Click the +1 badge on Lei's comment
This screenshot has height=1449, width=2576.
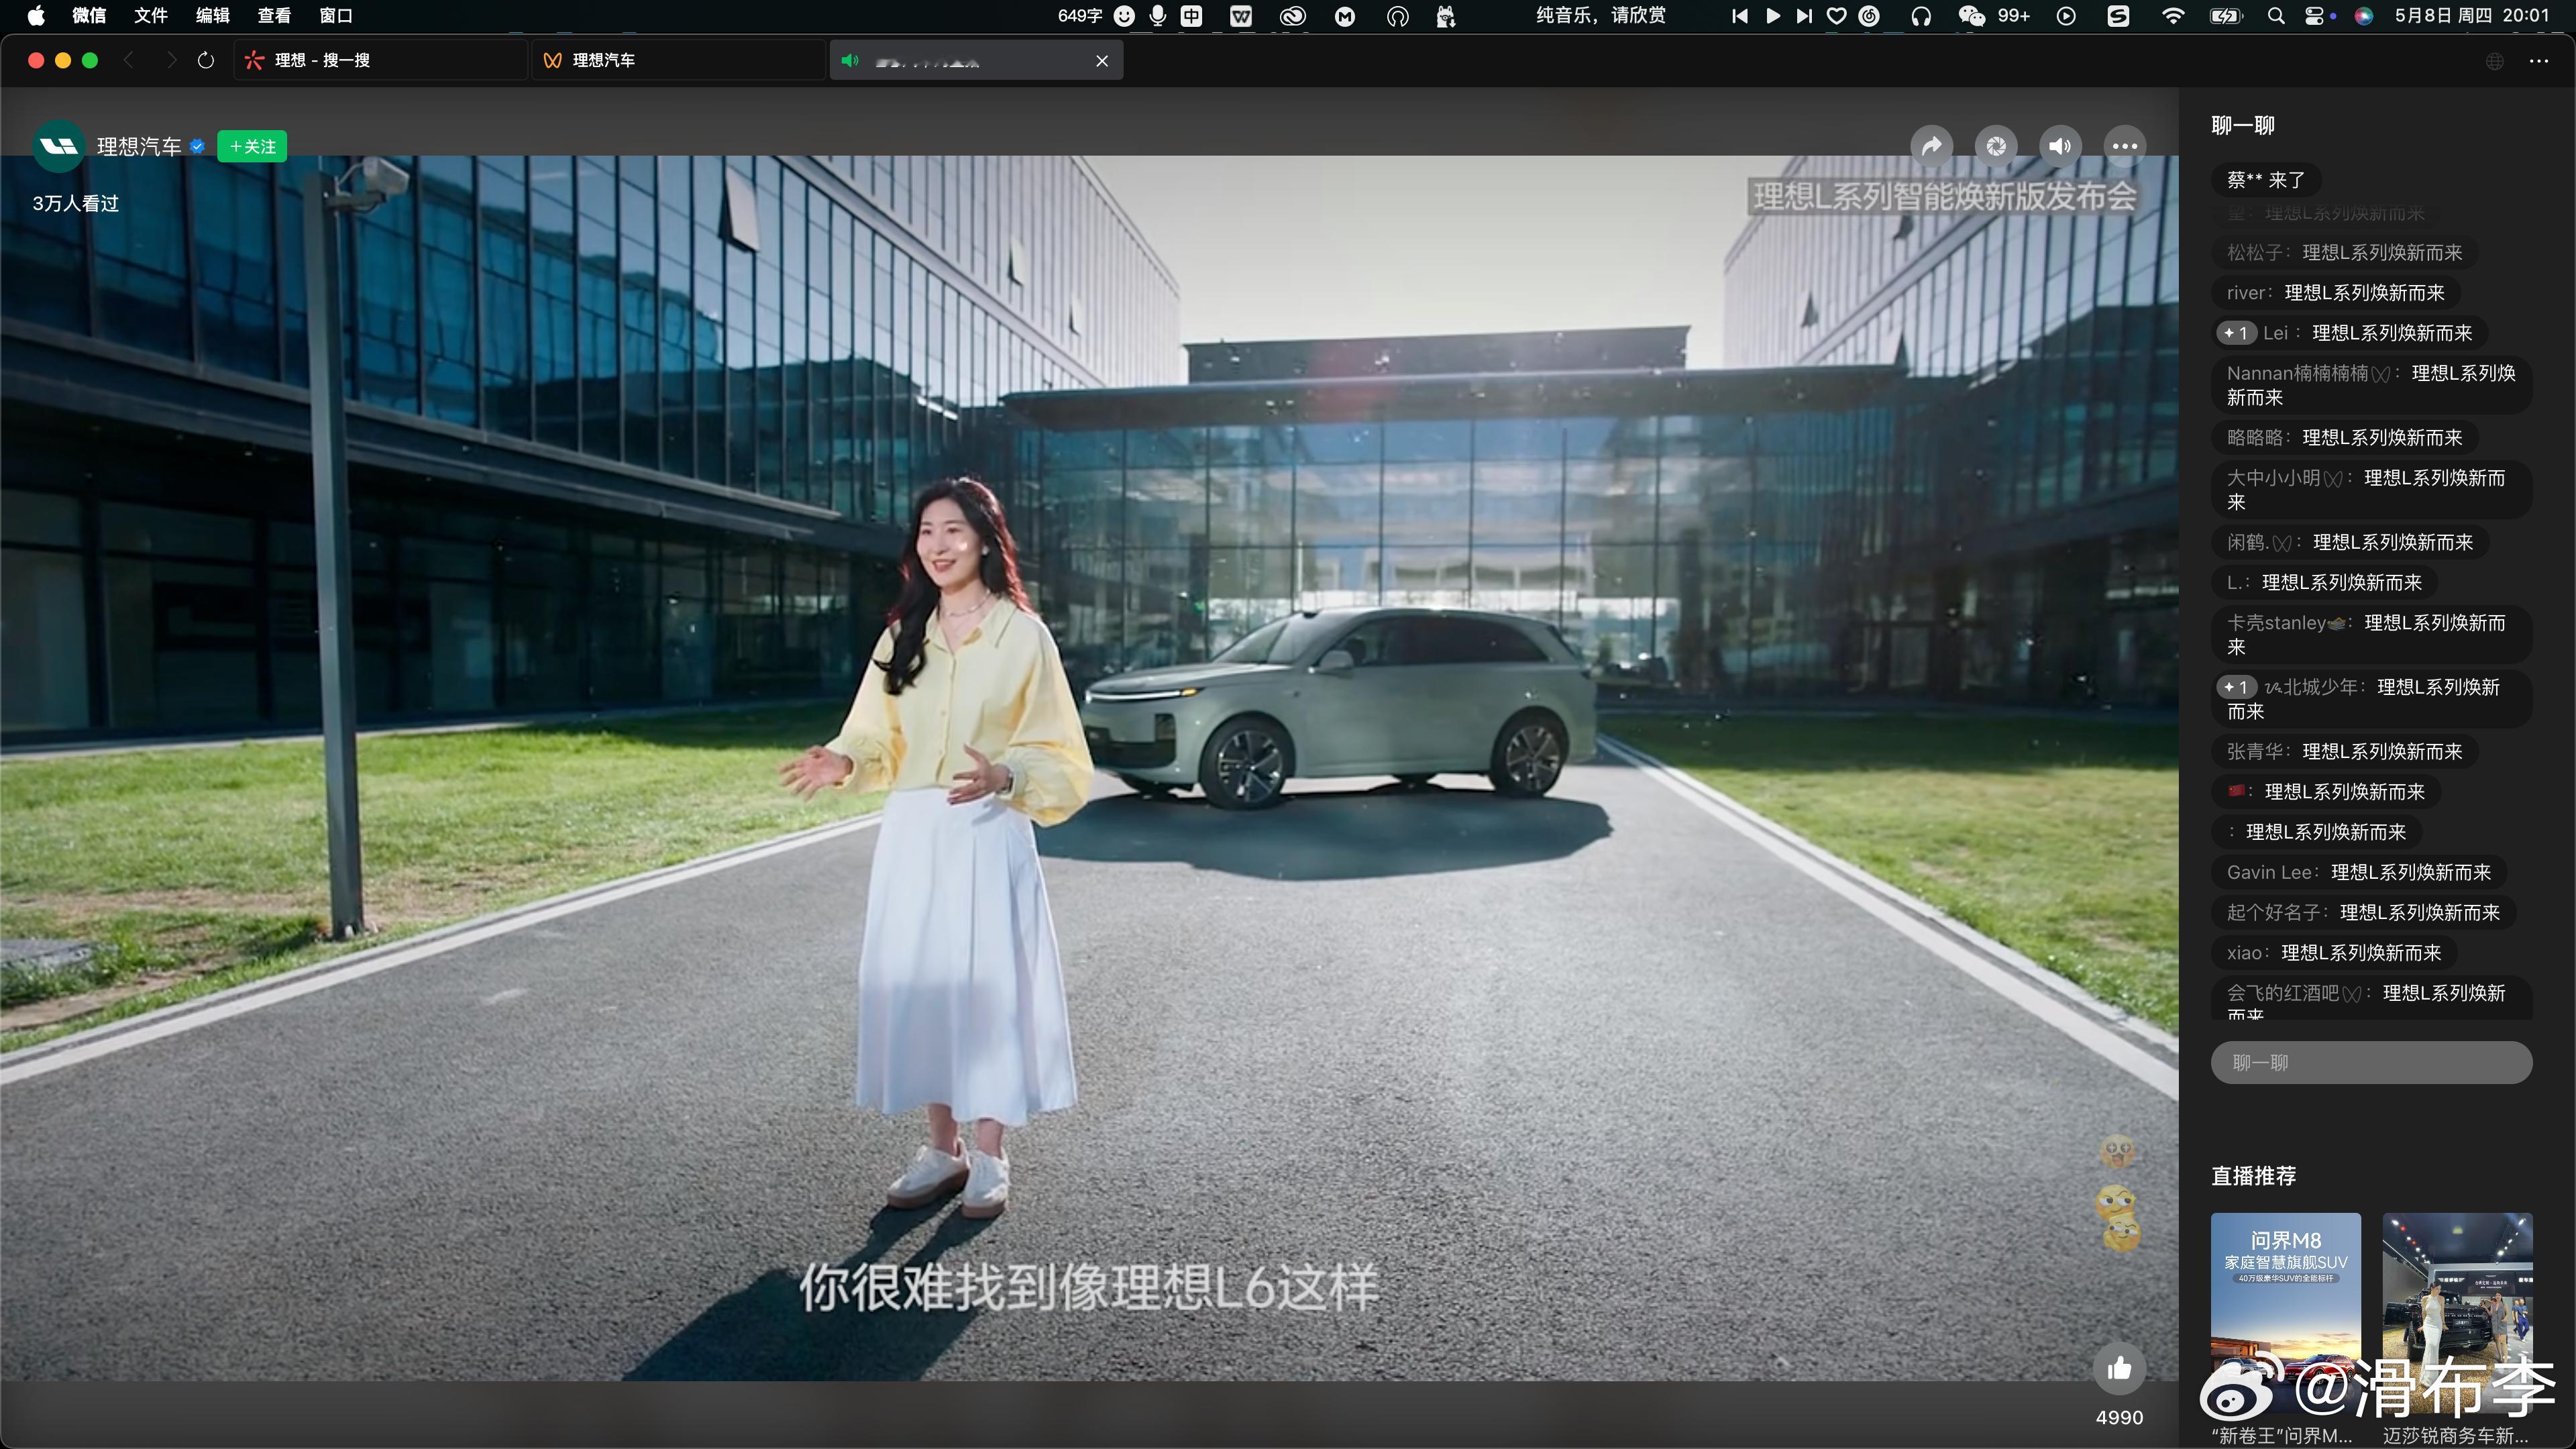2237,333
